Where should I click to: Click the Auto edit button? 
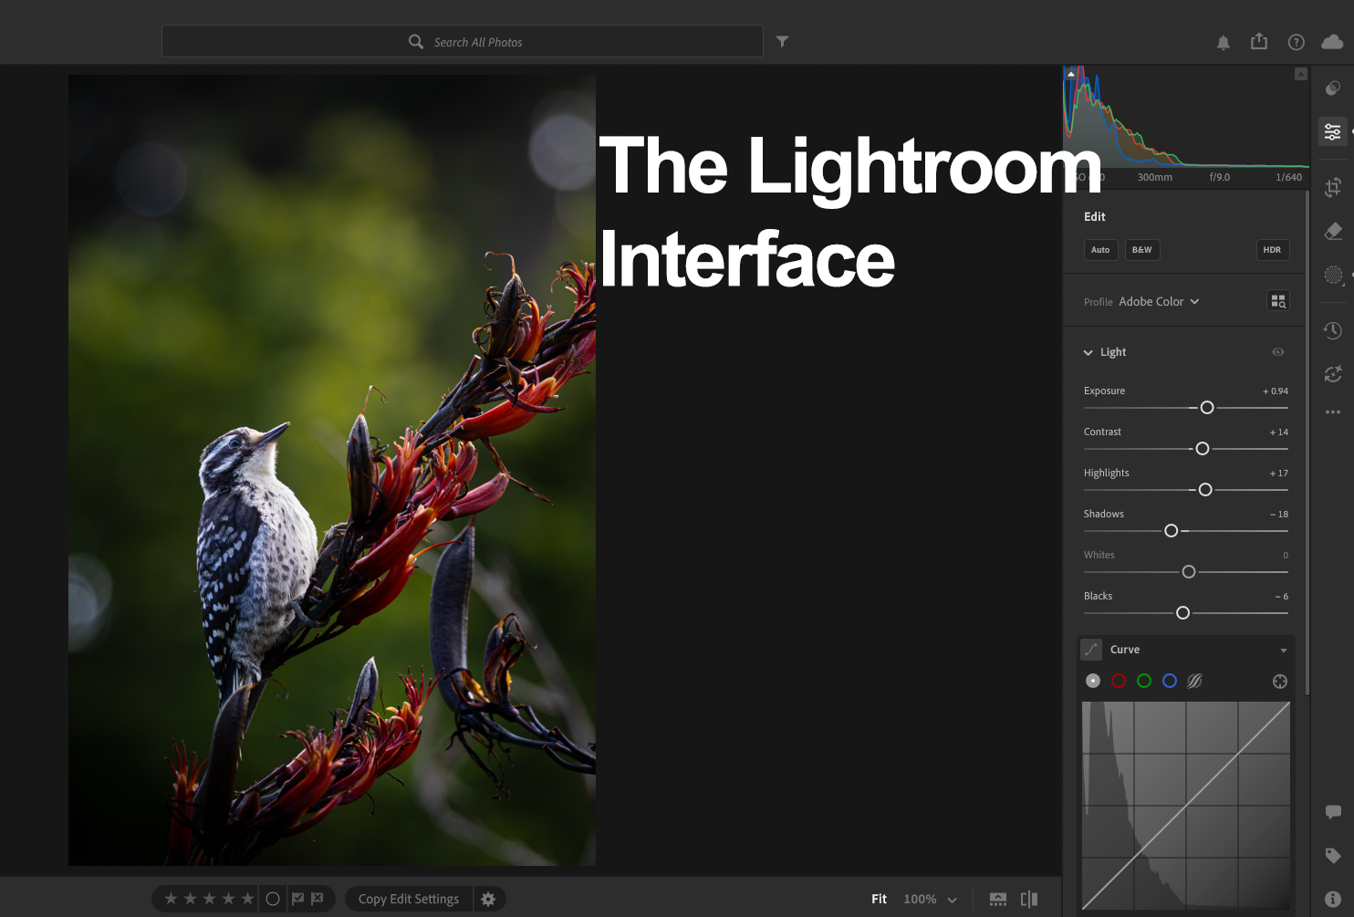click(1100, 250)
